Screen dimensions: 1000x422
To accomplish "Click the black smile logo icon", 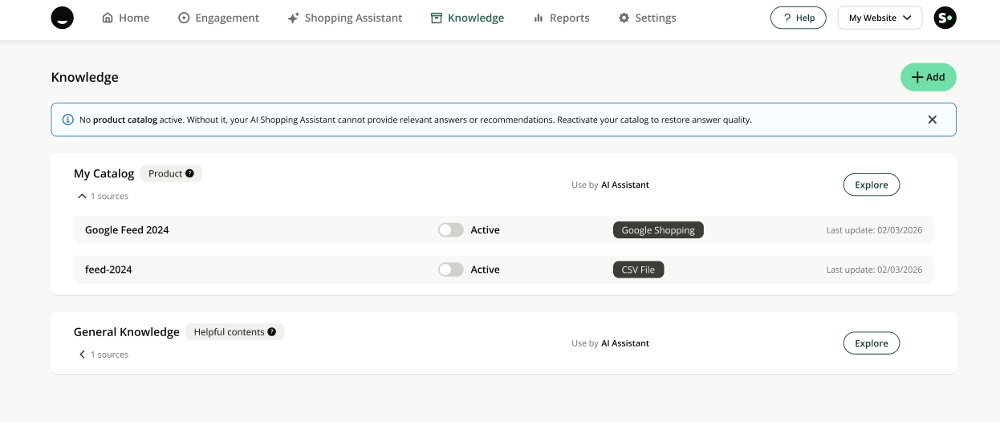I will click(x=62, y=18).
